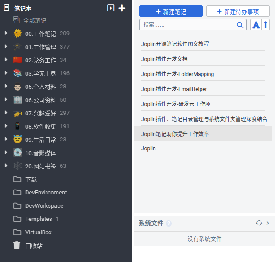
Task: Expand the 00.工作笔记 notebook
Action: (x=6, y=33)
